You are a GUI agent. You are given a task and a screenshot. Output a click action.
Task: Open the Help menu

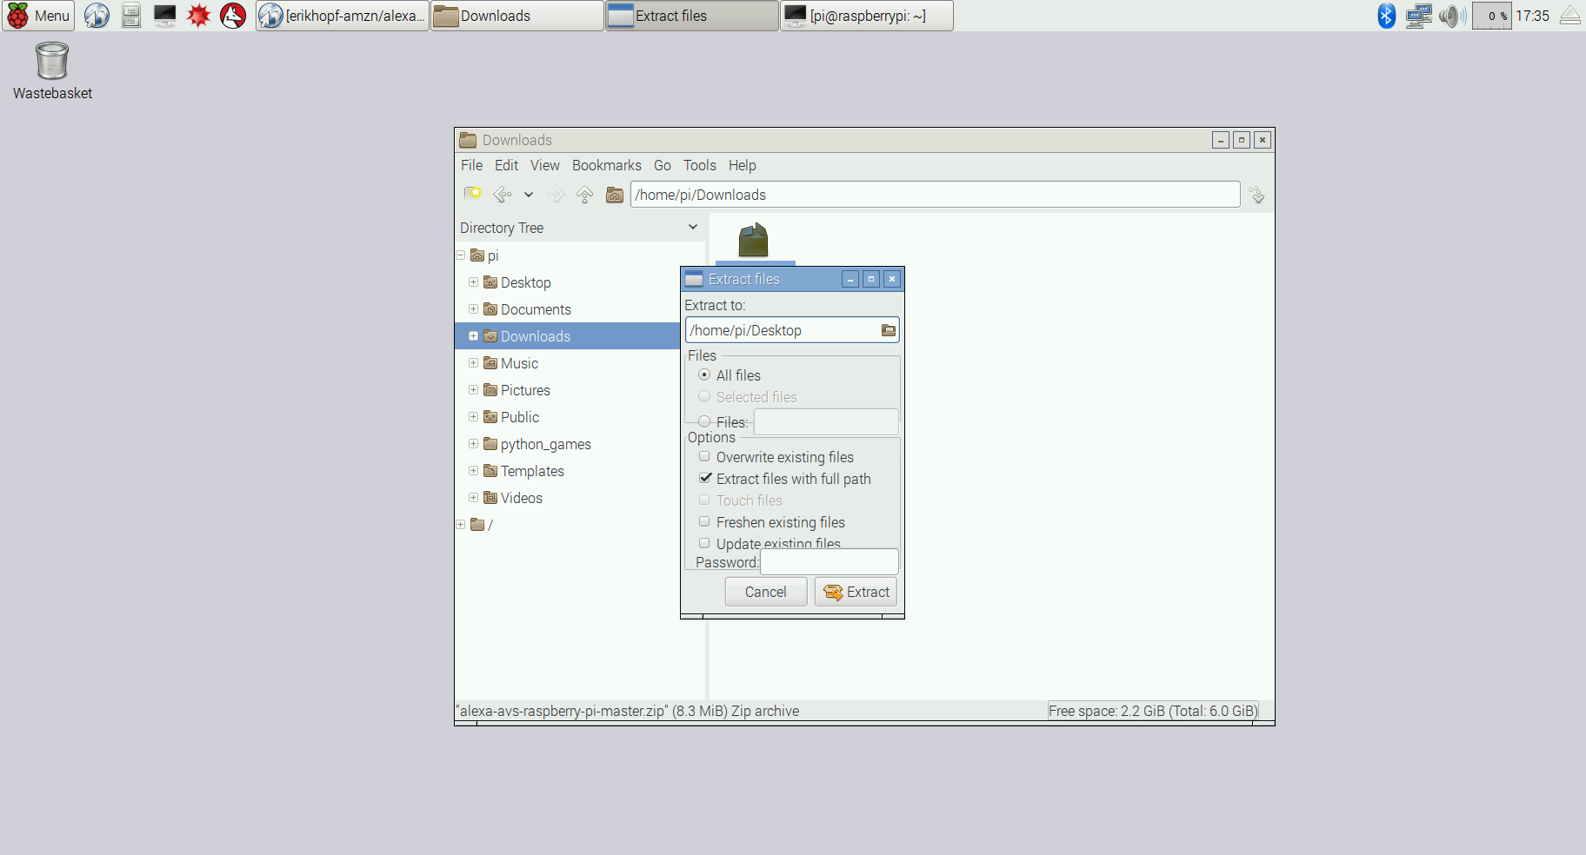[743, 165]
